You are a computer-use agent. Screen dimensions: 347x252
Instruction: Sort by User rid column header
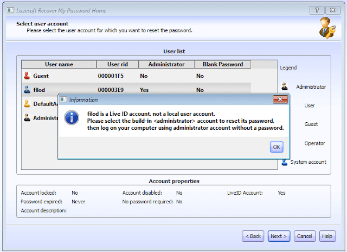click(x=118, y=64)
